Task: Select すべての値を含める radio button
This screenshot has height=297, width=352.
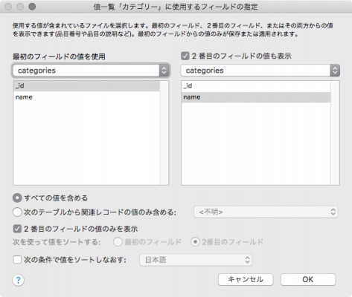Action: (17, 198)
